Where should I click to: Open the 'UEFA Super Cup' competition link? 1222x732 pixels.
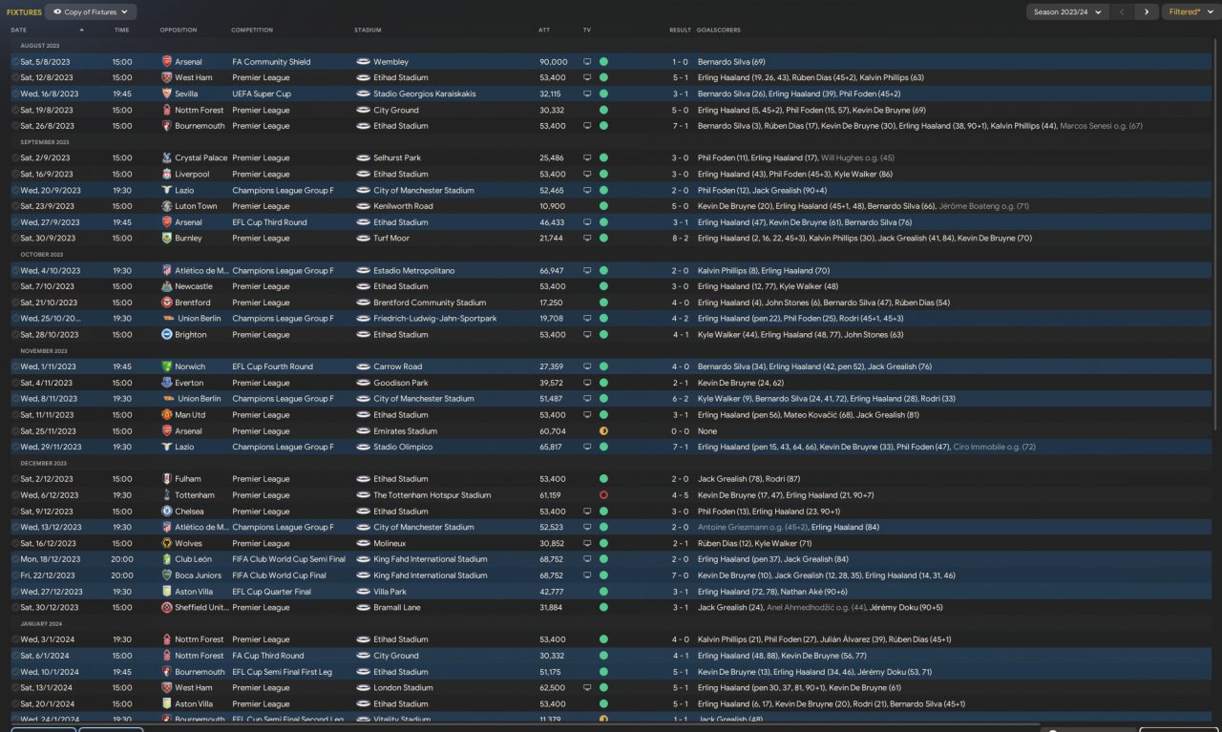(x=262, y=94)
